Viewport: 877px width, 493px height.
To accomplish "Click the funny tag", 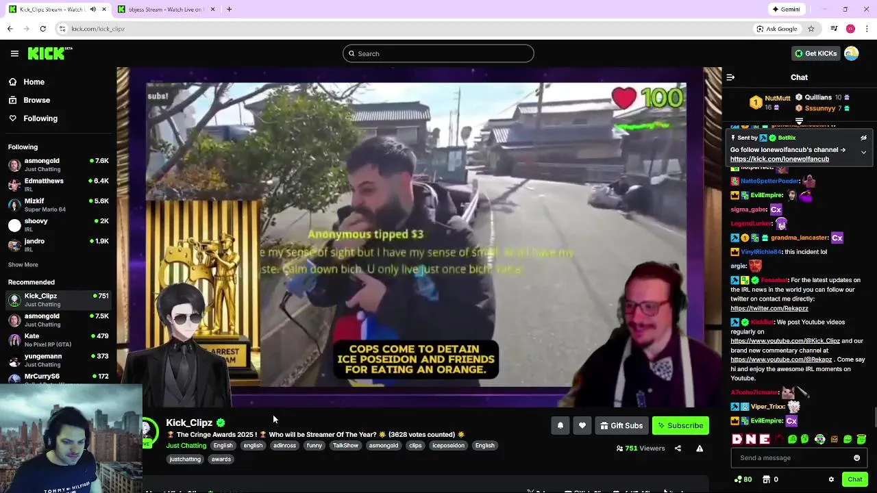I will tap(314, 446).
